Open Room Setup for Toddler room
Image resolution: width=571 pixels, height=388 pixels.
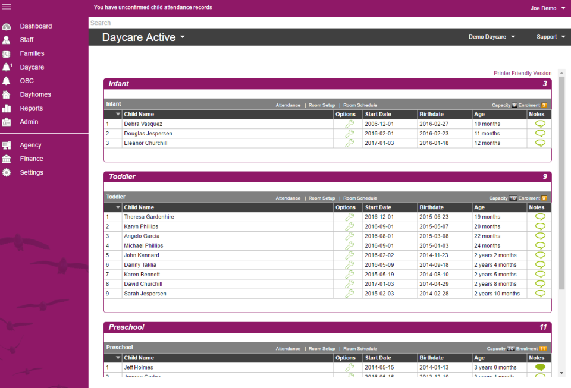coord(322,198)
